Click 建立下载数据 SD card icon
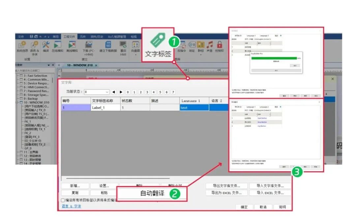The image size is (356, 218). click(x=108, y=47)
